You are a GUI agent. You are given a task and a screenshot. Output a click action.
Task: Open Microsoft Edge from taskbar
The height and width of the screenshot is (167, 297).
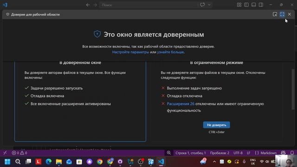tap(48, 162)
